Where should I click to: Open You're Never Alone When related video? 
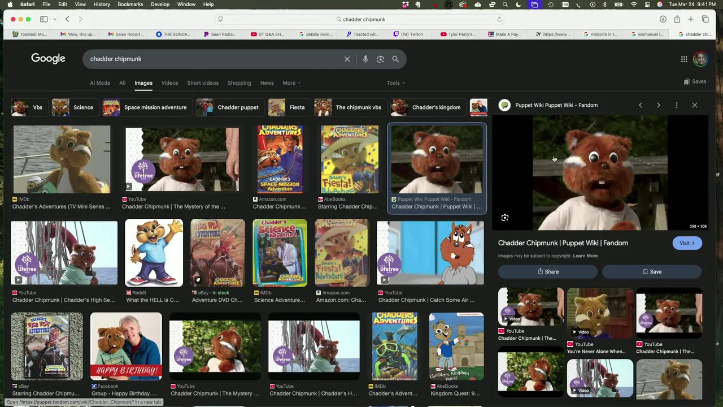(x=600, y=313)
